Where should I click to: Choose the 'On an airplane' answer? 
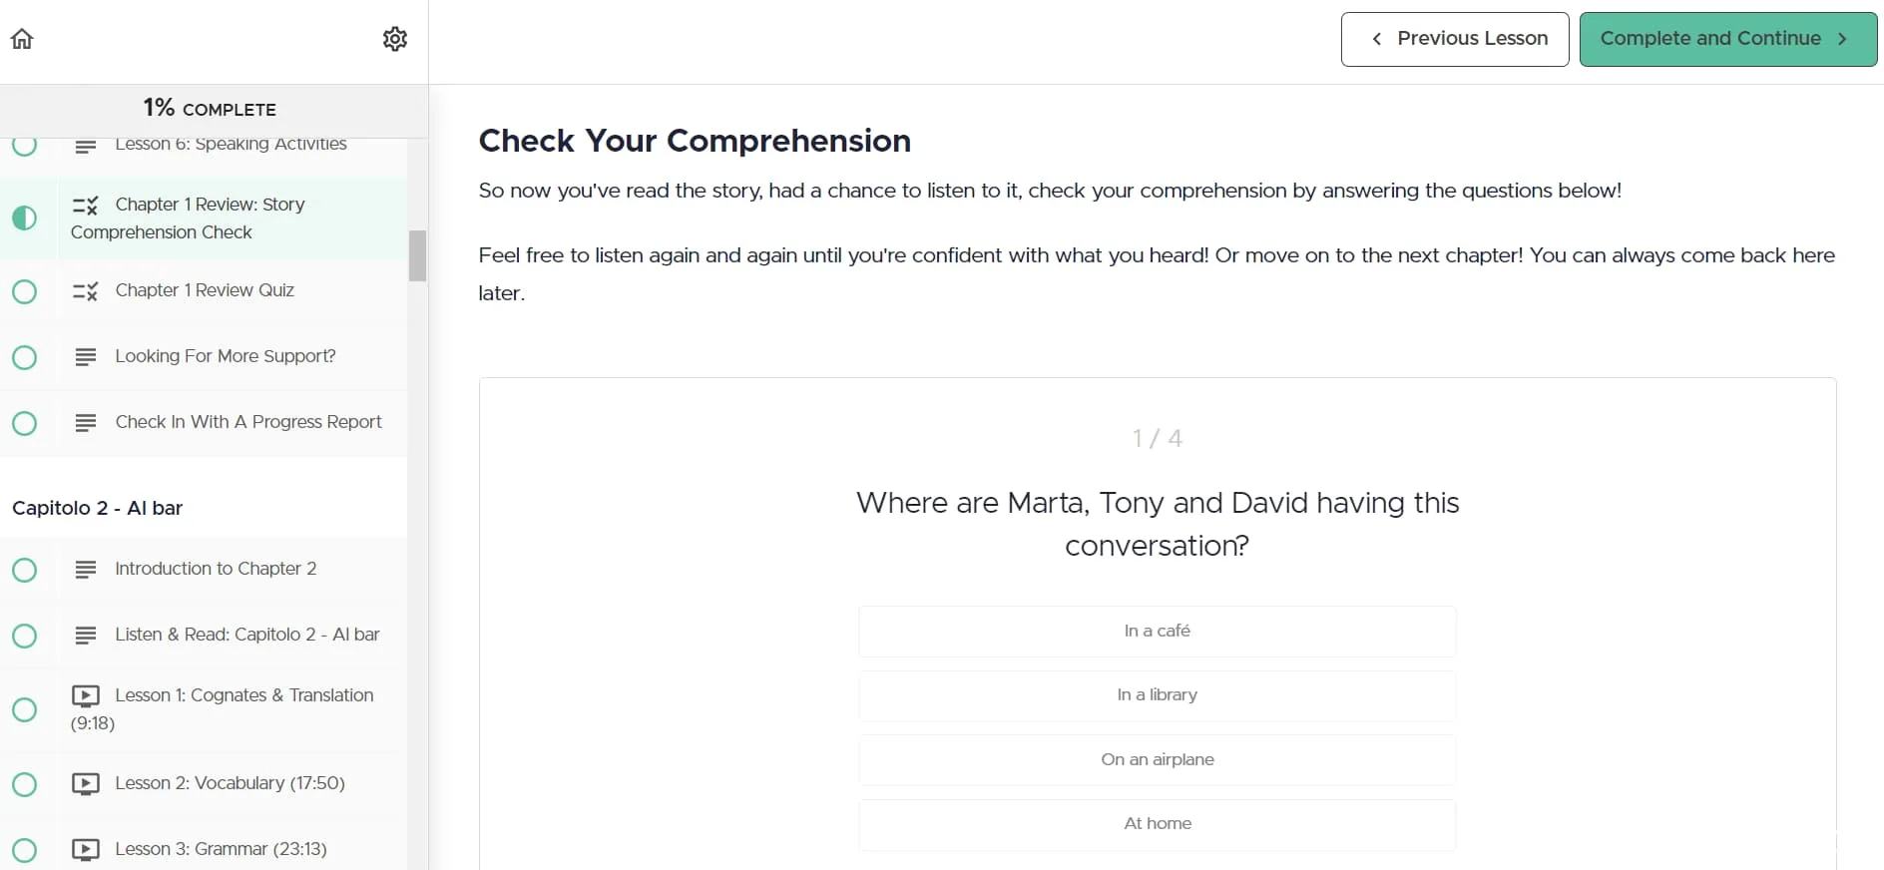point(1157,760)
